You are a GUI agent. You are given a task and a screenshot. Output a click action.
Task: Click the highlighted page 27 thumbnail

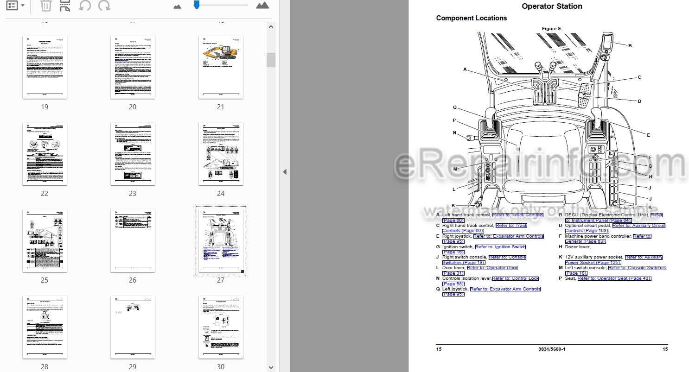pyautogui.click(x=221, y=241)
